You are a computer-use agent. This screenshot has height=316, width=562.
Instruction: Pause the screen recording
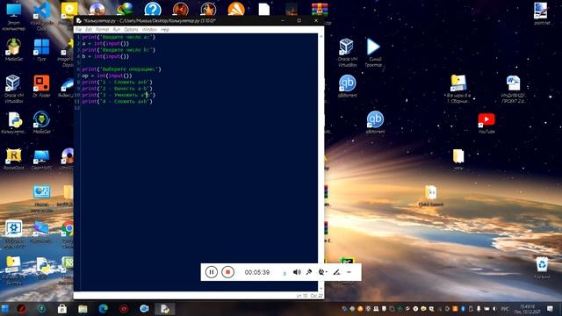212,272
